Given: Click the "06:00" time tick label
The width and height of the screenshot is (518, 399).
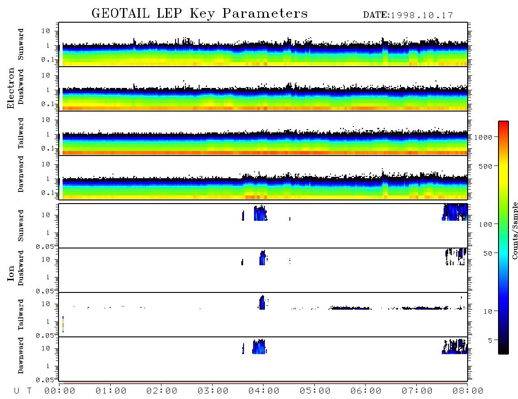Looking at the screenshot, I should (366, 391).
